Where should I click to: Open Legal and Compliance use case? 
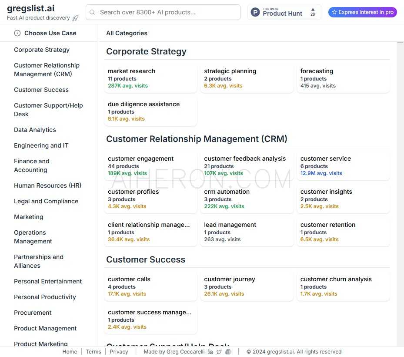coord(46,201)
